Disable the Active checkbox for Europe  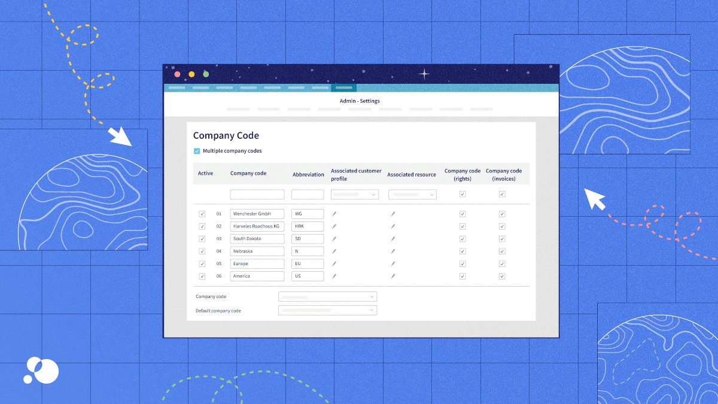(202, 263)
